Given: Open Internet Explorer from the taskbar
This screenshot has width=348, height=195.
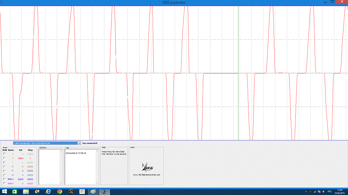Looking at the screenshot, I should [48, 192].
